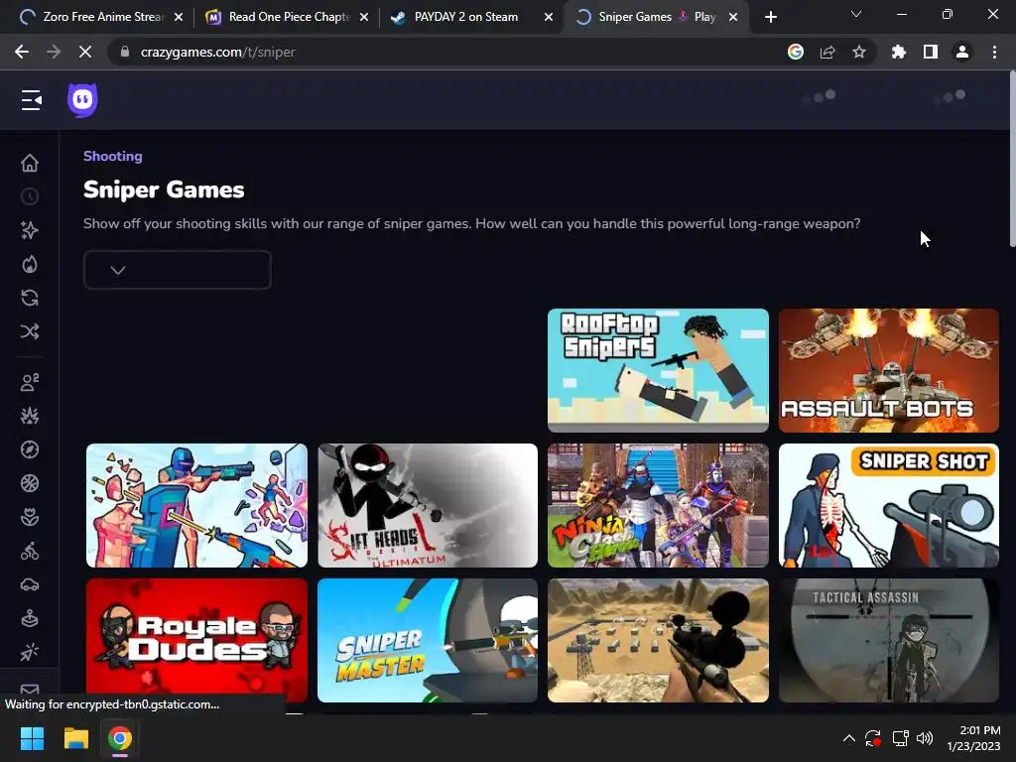
Task: Show hidden system tray icons chevron
Action: pyautogui.click(x=849, y=738)
